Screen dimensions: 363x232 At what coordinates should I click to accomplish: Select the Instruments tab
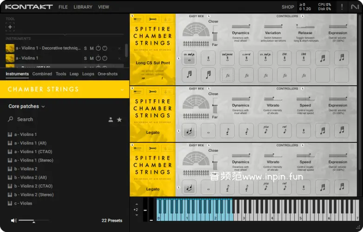tap(17, 74)
